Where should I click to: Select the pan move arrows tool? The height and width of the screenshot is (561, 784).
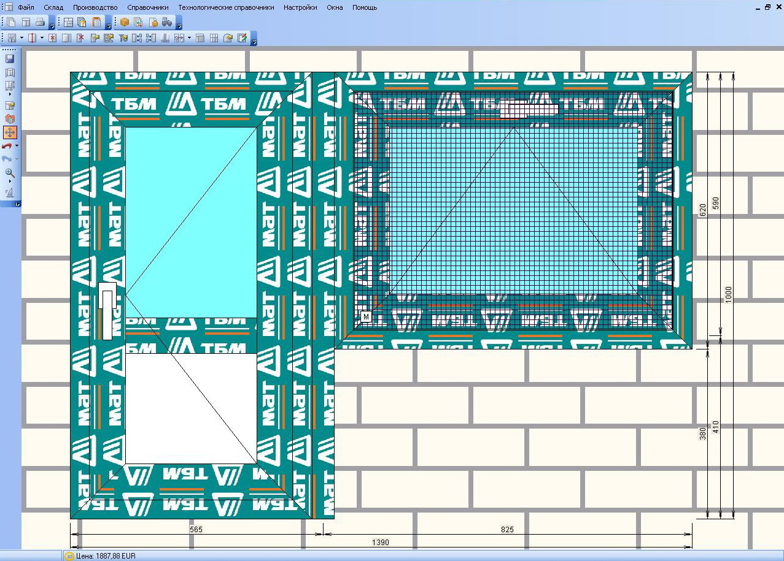click(10, 132)
